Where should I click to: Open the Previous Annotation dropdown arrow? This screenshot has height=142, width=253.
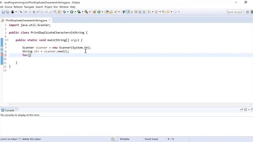(160, 12)
